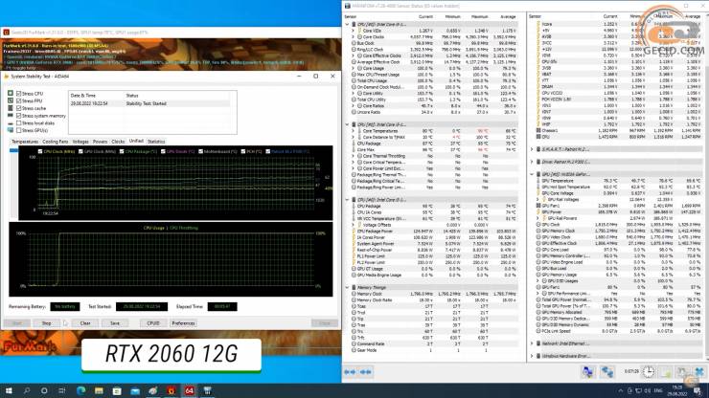Viewport: 709px width, 398px height.
Task: Expand the Windows Hardware Errors section
Action: point(532,356)
